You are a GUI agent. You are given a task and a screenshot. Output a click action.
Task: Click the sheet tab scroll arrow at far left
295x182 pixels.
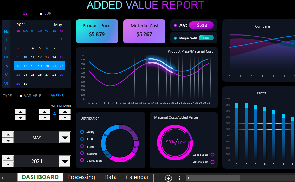click(x=3, y=178)
